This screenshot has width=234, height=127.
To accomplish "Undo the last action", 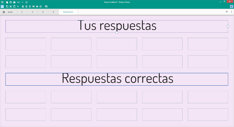I will pyautogui.click(x=18, y=2).
